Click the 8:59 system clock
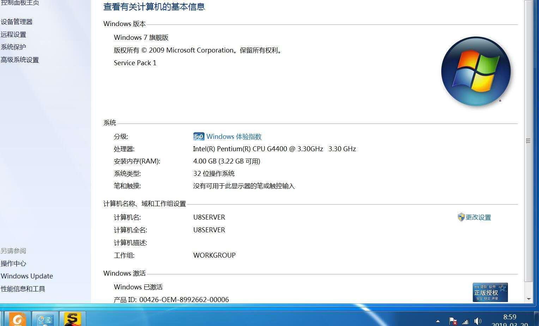The image size is (539, 326). (x=510, y=317)
